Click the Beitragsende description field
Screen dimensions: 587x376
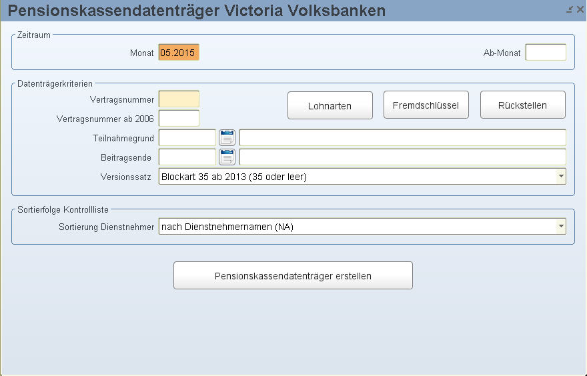tap(403, 157)
